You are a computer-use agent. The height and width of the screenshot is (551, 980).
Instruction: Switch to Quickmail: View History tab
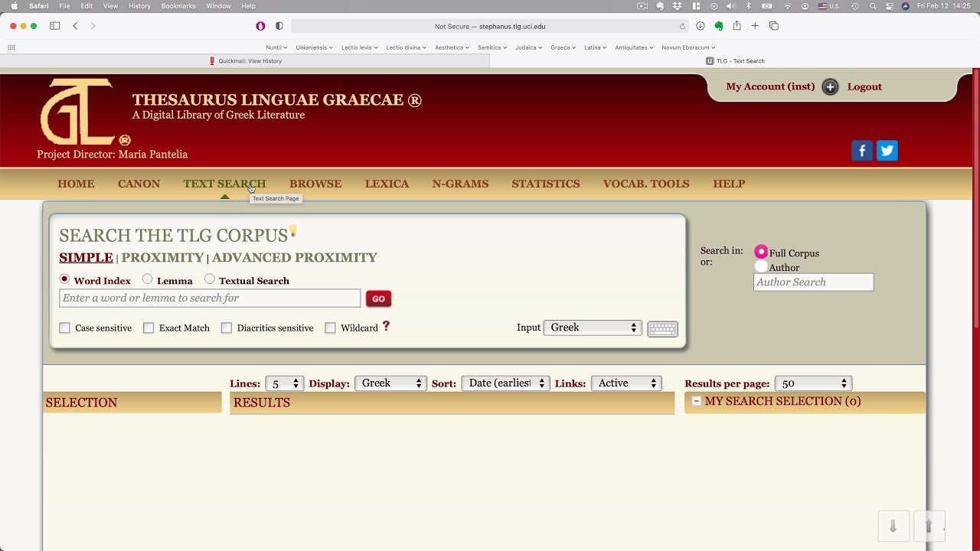(x=245, y=61)
